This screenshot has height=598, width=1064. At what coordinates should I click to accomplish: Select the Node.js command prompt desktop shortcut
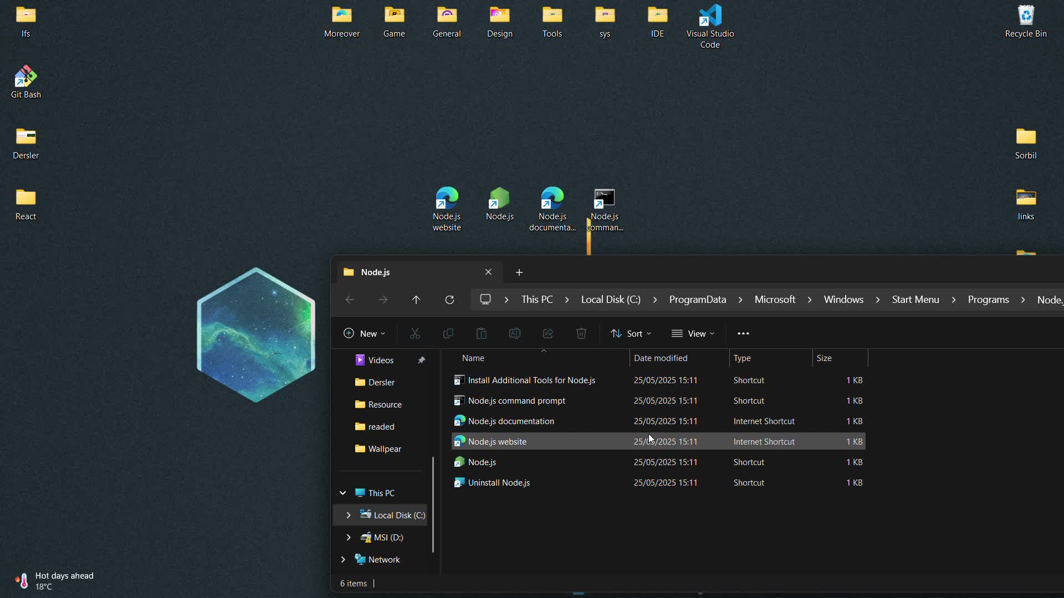click(605, 209)
